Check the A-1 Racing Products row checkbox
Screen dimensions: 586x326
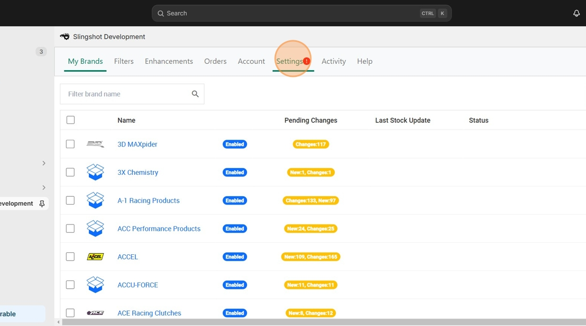click(x=70, y=200)
